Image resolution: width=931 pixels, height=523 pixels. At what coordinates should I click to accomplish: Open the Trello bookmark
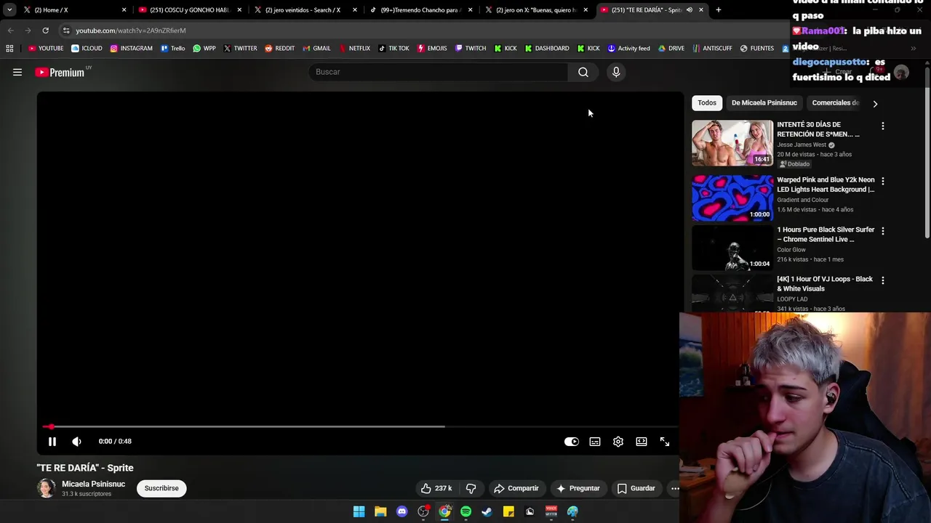(173, 49)
